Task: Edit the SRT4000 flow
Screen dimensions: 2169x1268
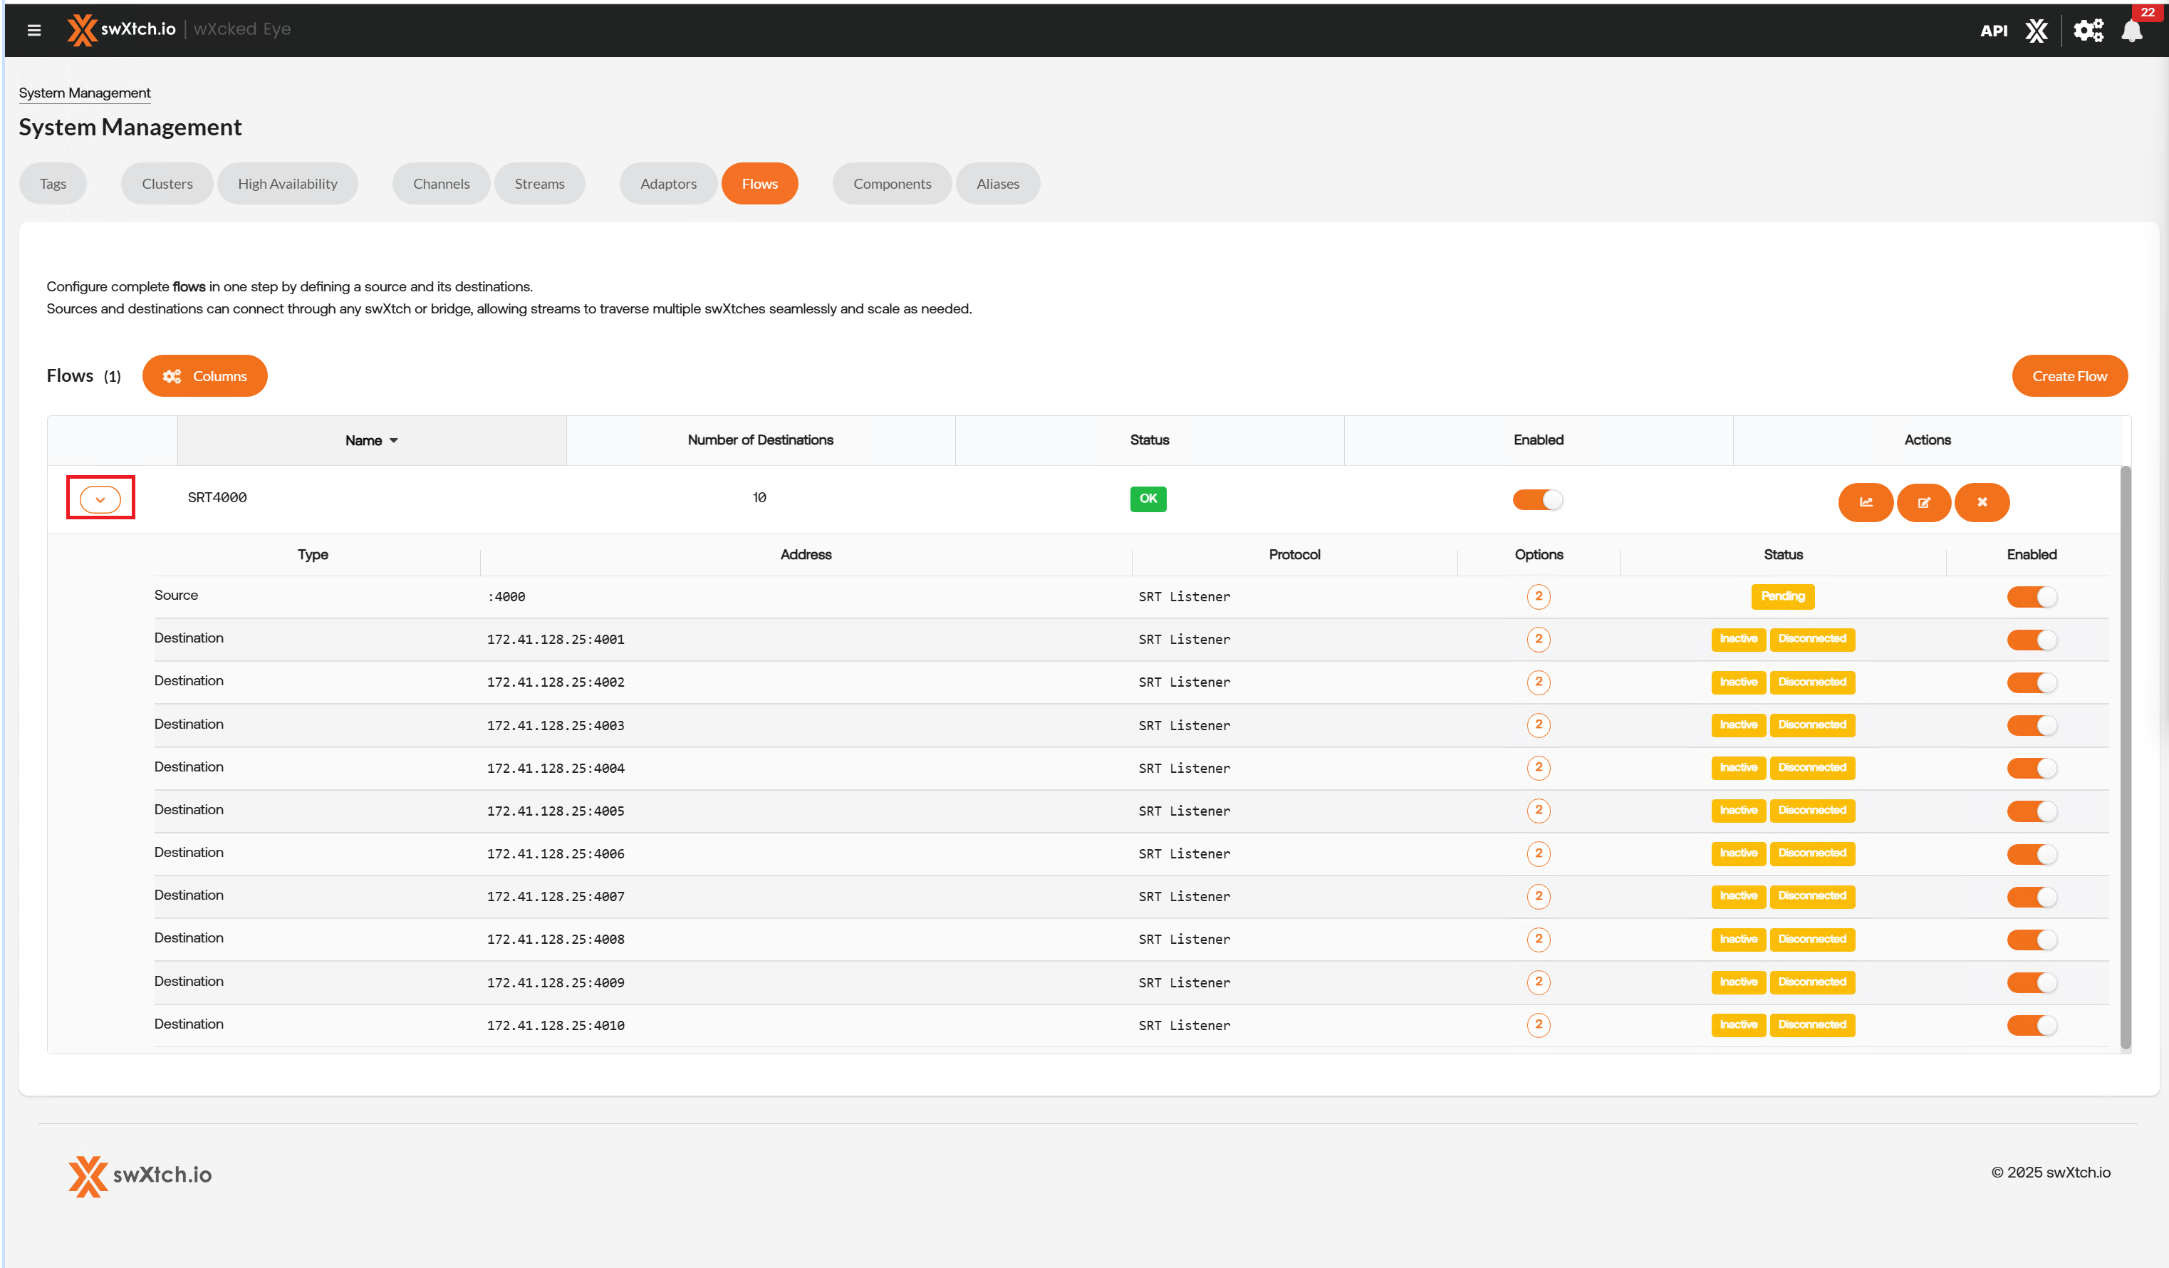Action: (1924, 502)
